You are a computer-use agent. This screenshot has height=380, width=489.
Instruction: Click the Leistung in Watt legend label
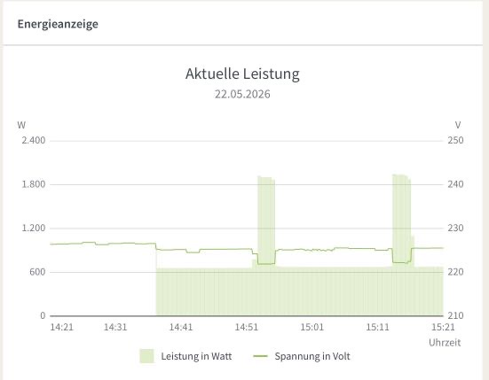click(196, 356)
